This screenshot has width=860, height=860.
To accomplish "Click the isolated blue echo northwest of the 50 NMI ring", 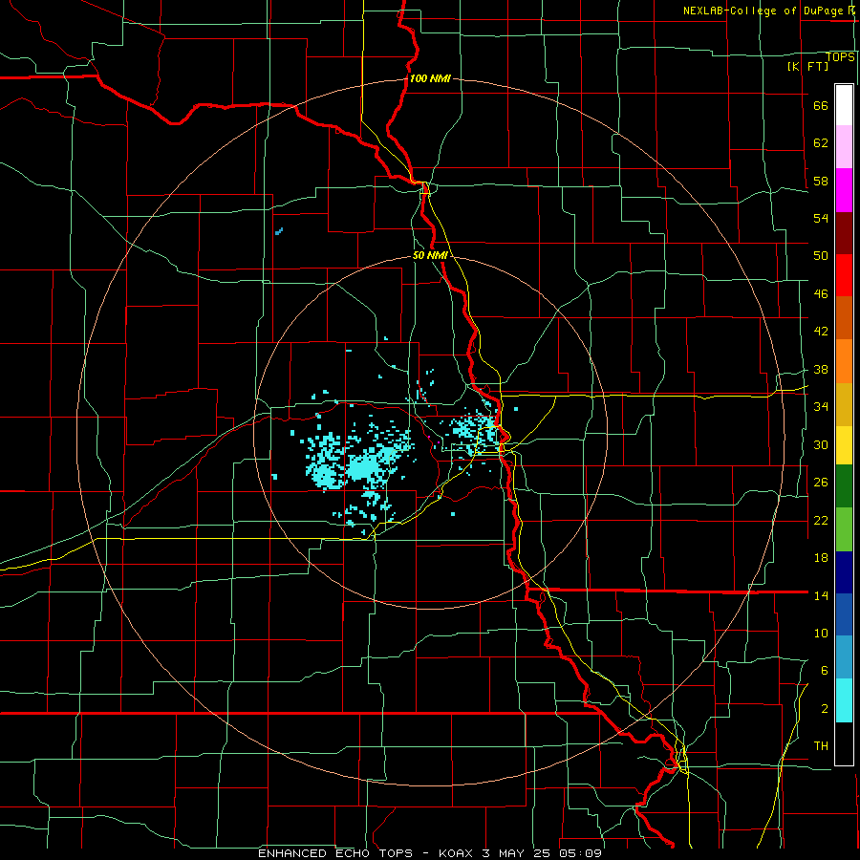I will pos(279,231).
